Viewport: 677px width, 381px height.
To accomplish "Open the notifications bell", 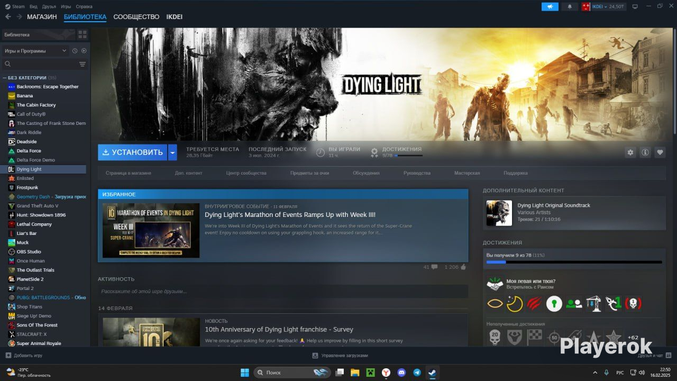I will pyautogui.click(x=570, y=6).
